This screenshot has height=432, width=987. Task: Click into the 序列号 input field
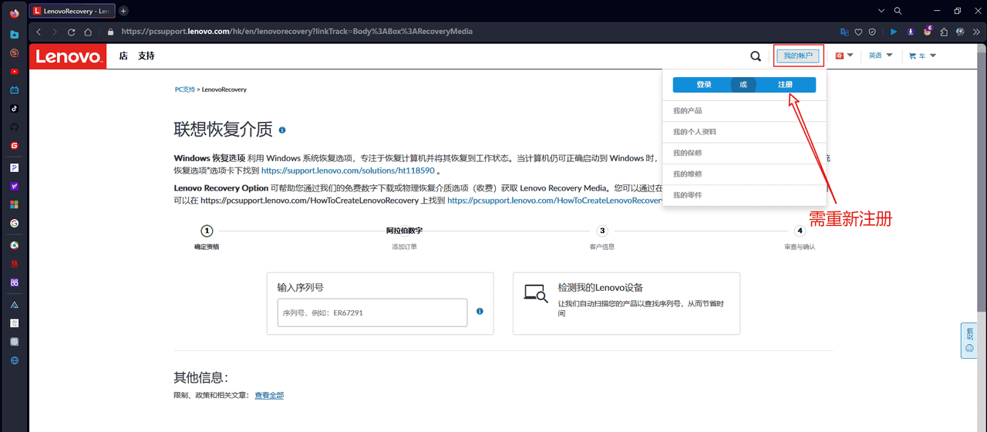pos(372,312)
